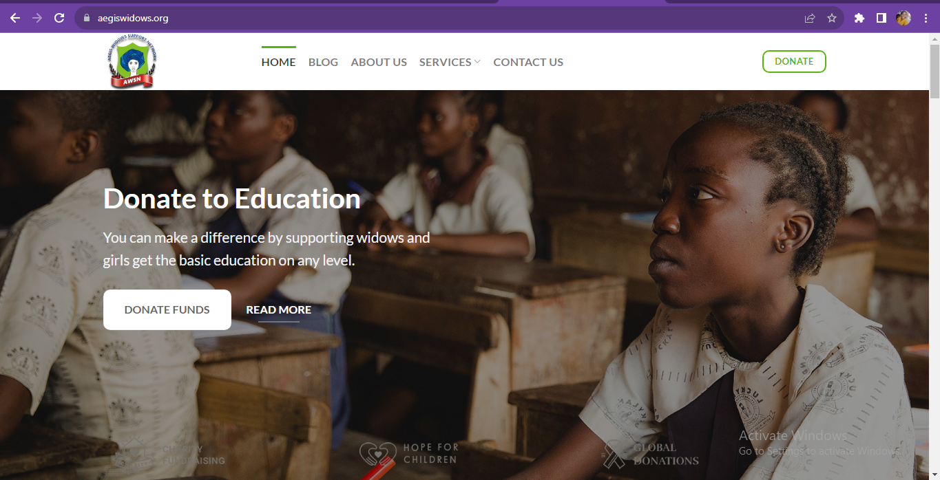Viewport: 940px width, 480px height.
Task: Click the lock icon beside the URL
Action: (x=87, y=19)
